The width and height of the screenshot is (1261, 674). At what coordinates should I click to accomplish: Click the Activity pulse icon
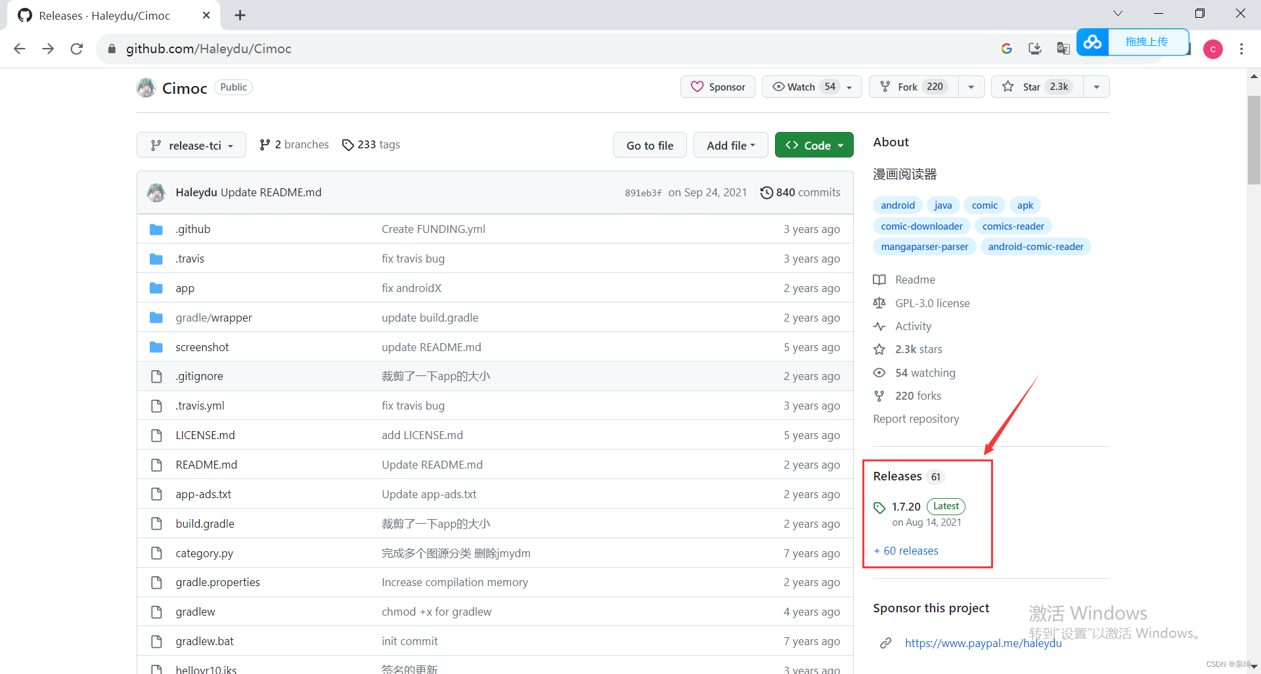click(879, 326)
